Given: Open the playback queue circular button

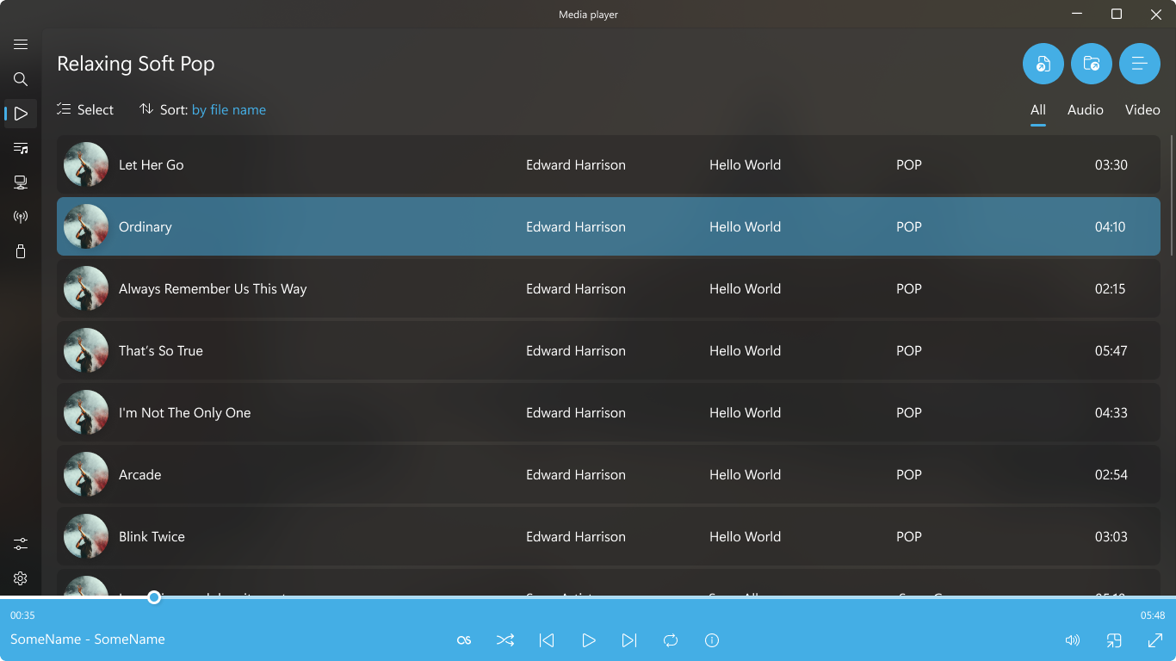Looking at the screenshot, I should (x=1140, y=63).
